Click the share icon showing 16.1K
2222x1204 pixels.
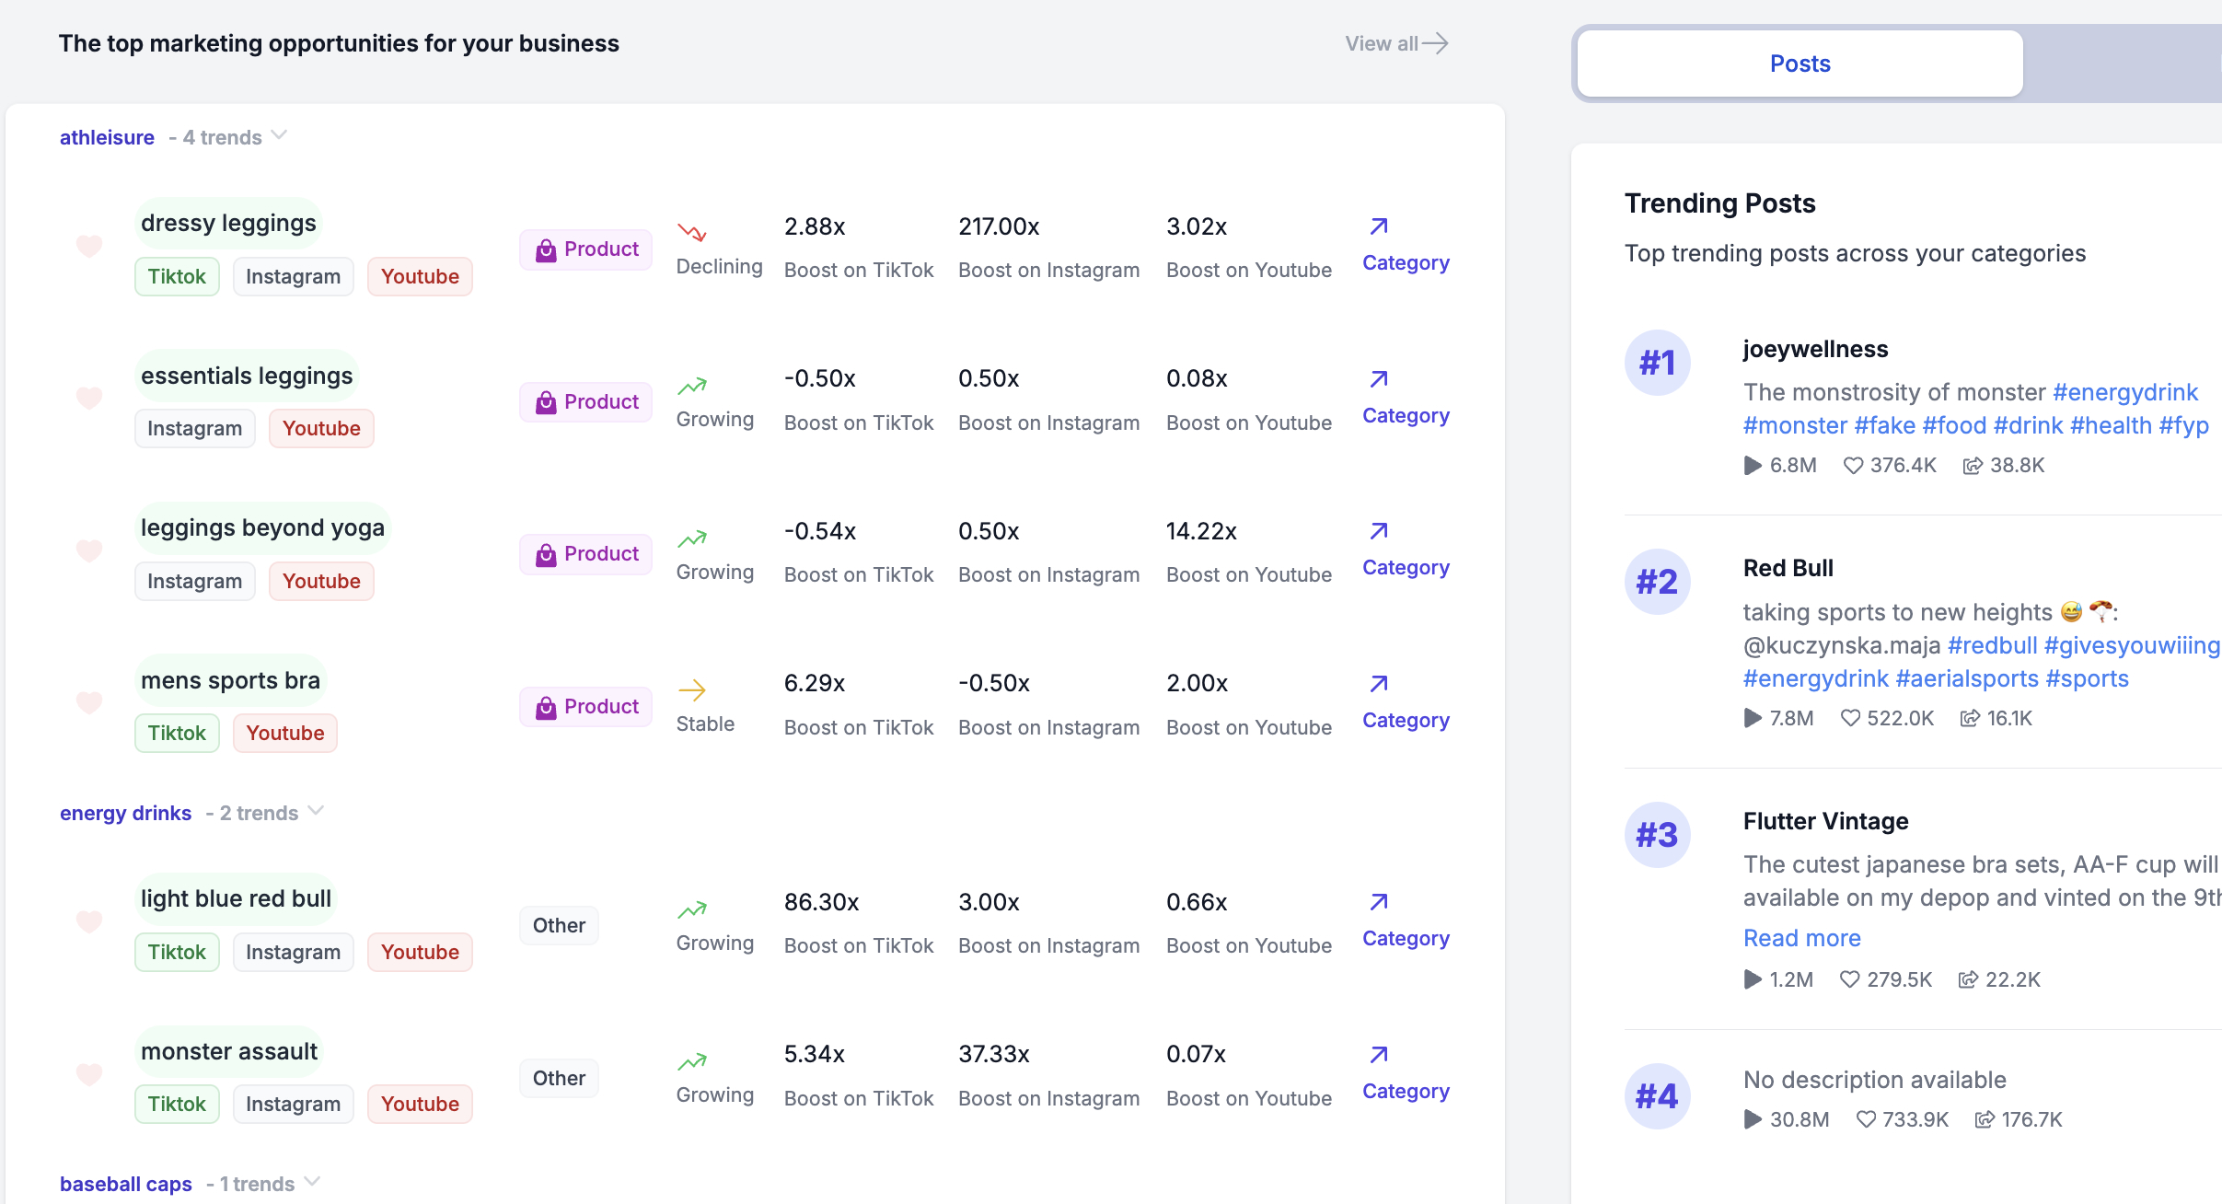tap(1970, 719)
